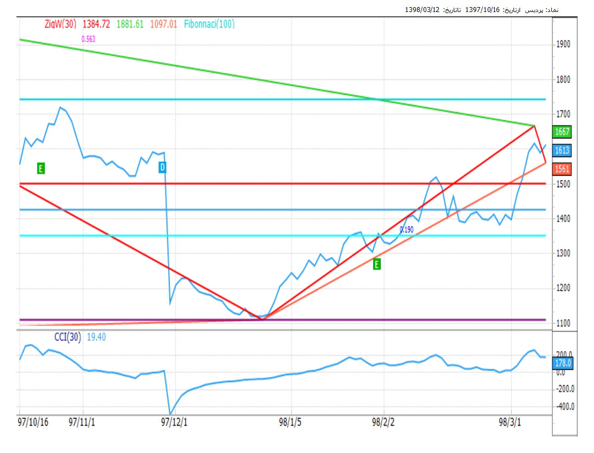Viewport: 594px width, 453px height.
Task: Click the 1400 price axis label
Action: click(x=563, y=218)
